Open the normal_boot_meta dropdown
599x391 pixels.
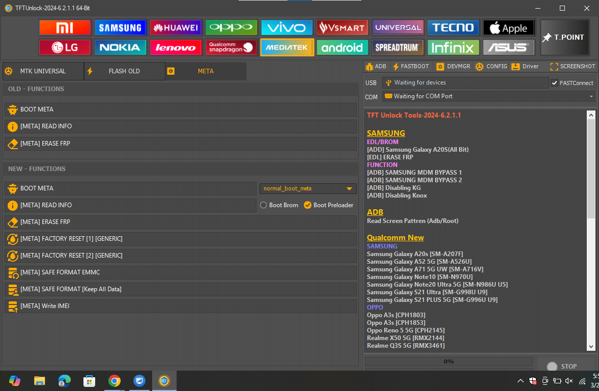point(308,188)
